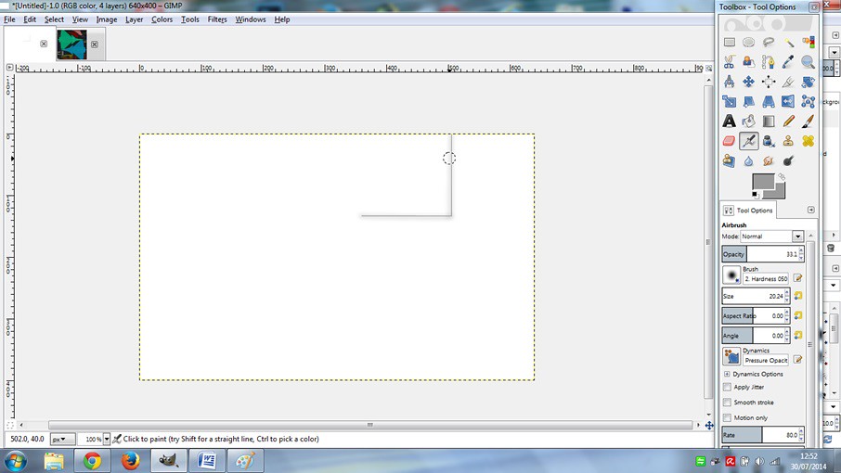841x473 pixels.
Task: Select the Scale tool
Action: (729, 102)
